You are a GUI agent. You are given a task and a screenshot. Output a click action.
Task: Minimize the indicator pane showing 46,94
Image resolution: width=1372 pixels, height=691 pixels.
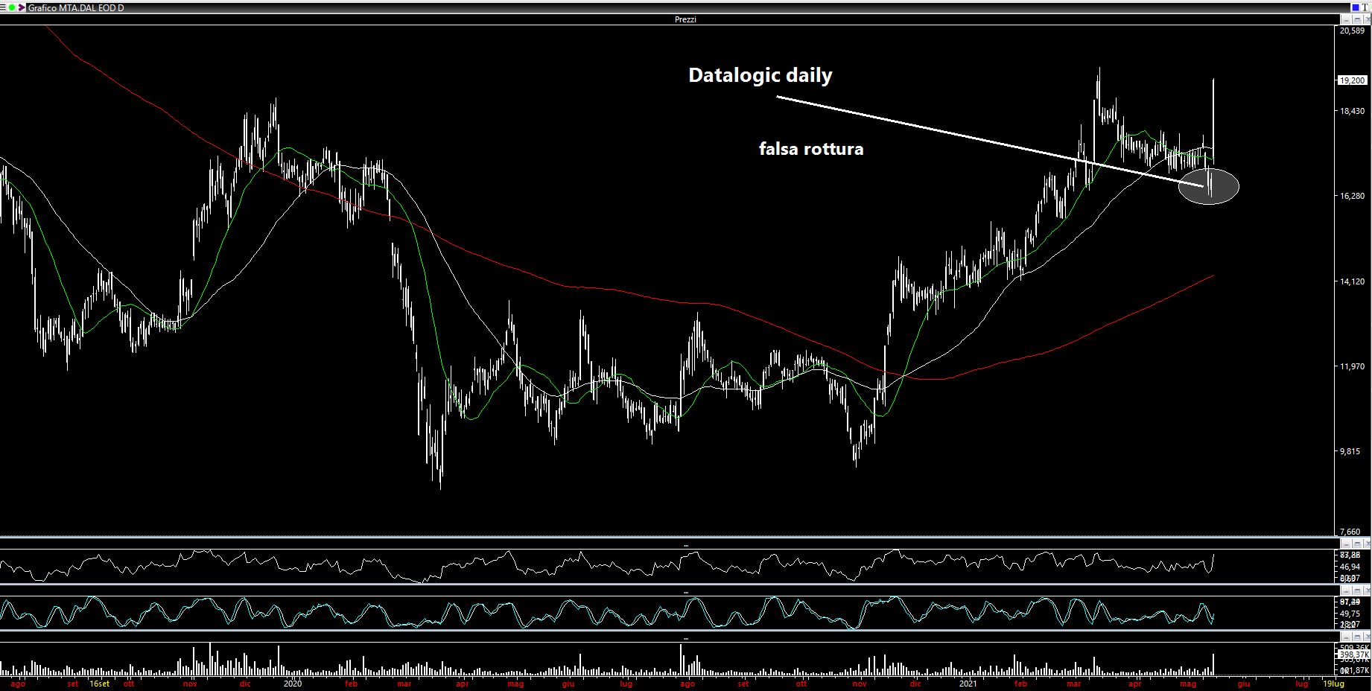(1346, 544)
